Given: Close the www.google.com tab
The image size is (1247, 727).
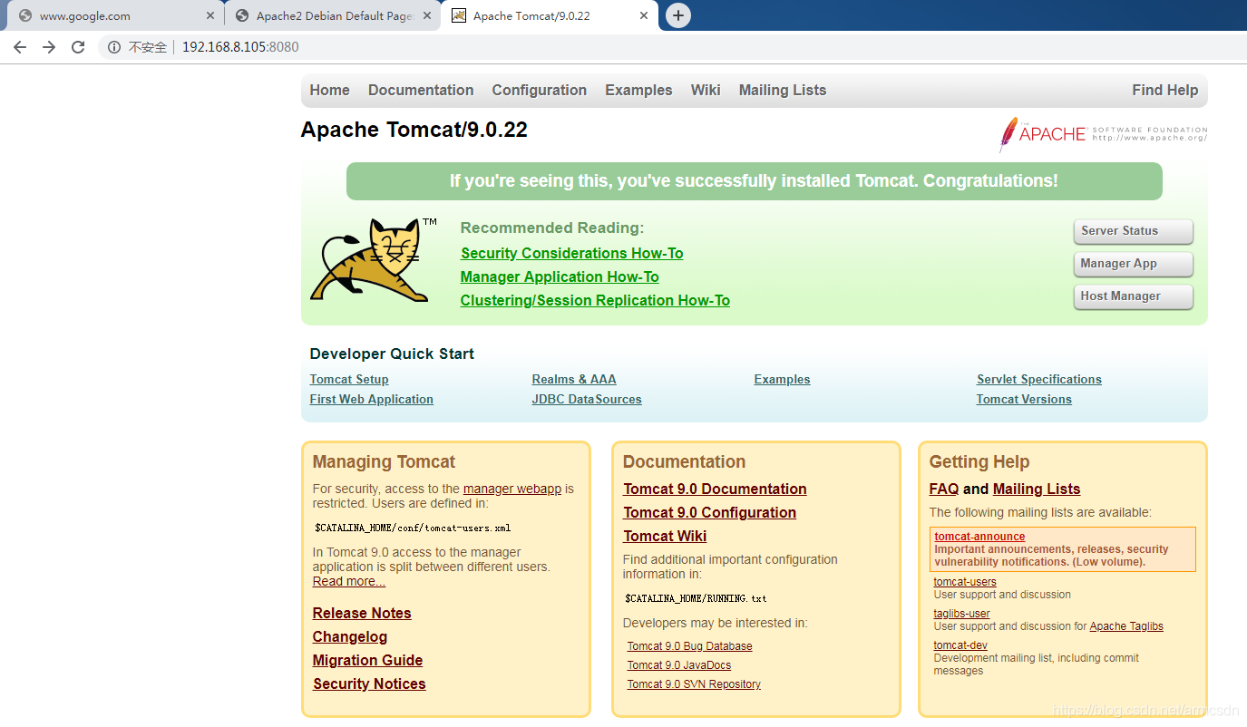Looking at the screenshot, I should [x=210, y=15].
